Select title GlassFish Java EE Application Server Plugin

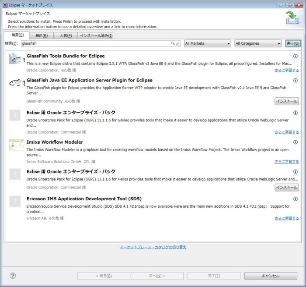89,80
